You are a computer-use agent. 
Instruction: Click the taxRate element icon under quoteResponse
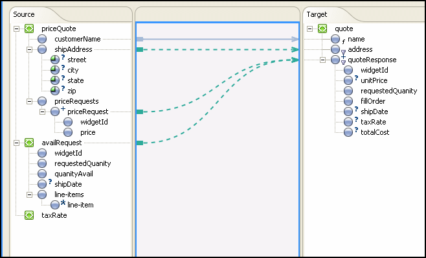pos(348,122)
